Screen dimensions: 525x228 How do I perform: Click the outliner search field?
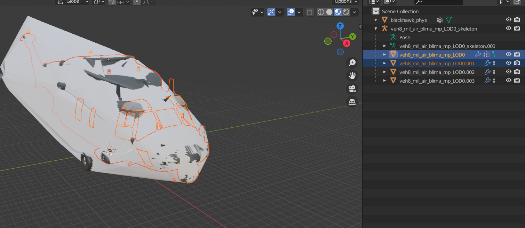[x=438, y=2]
